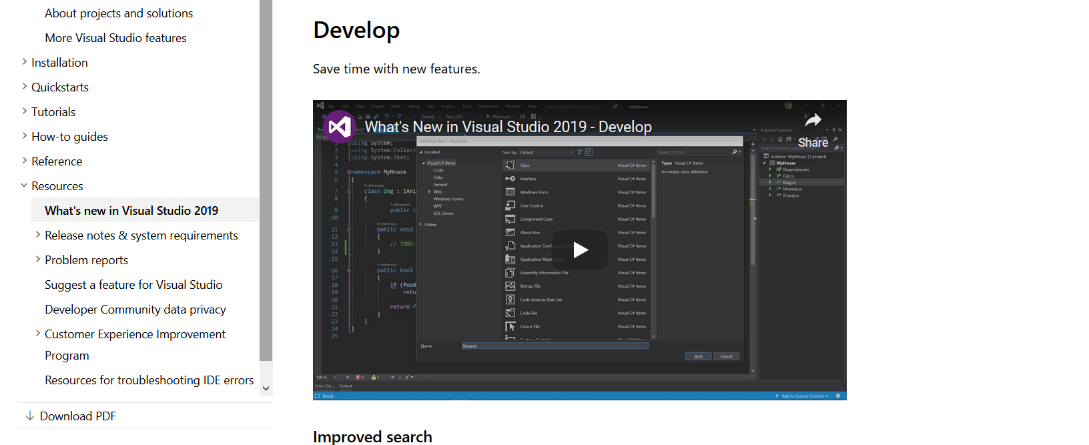This screenshot has height=445, width=1089.
Task: Open the video title link "What's New in Visual Studio 2019 - Develop"
Action: [508, 127]
